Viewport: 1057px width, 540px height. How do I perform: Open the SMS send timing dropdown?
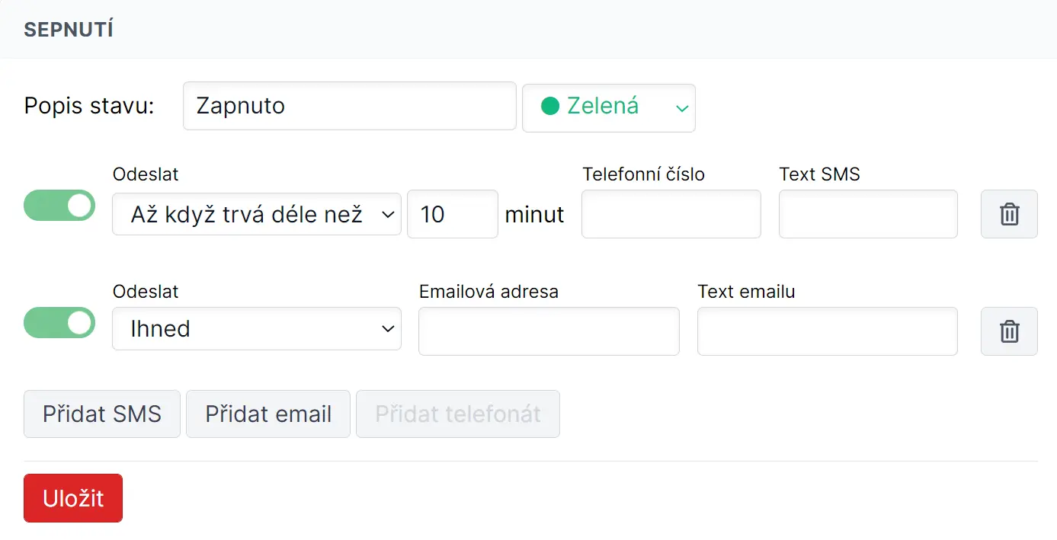[256, 214]
